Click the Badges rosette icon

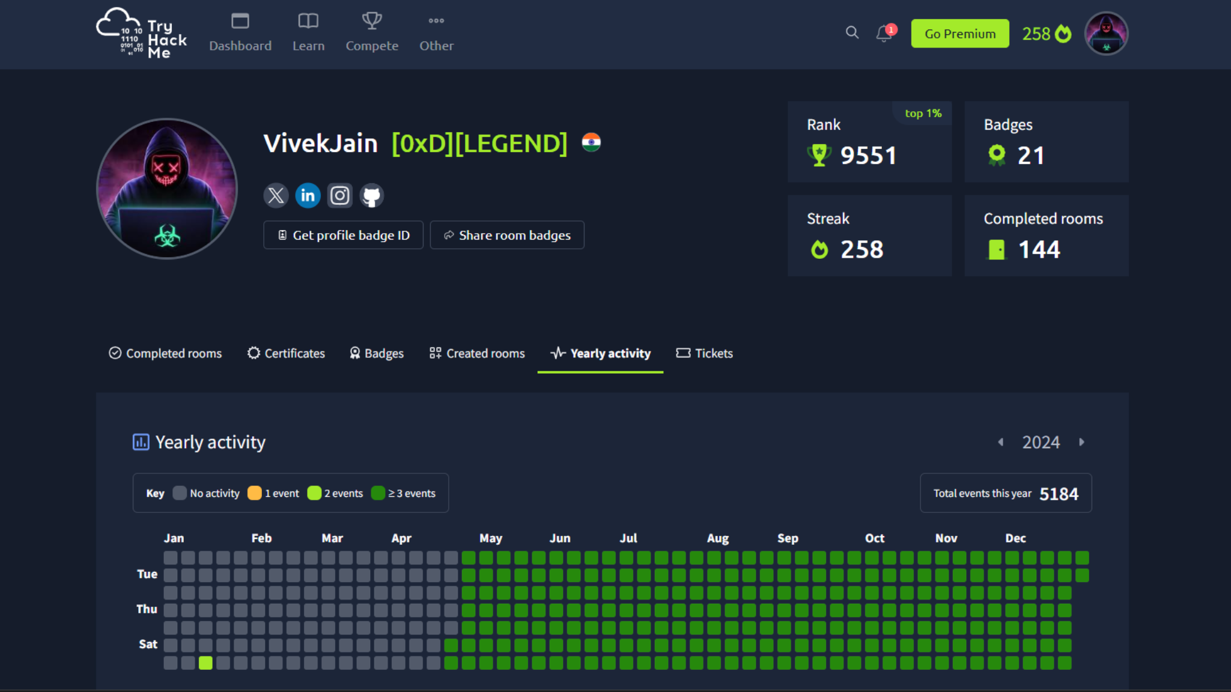[997, 155]
